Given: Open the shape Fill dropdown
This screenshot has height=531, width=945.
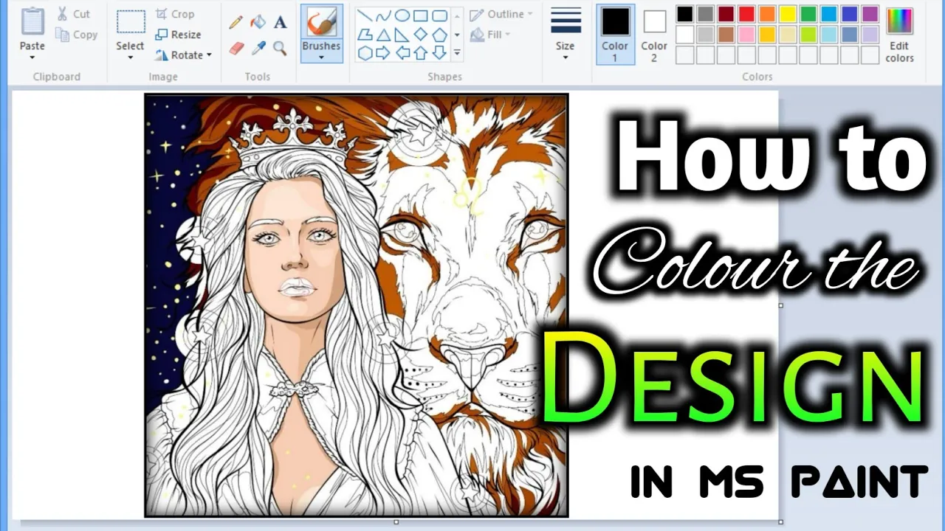Looking at the screenshot, I should point(490,34).
